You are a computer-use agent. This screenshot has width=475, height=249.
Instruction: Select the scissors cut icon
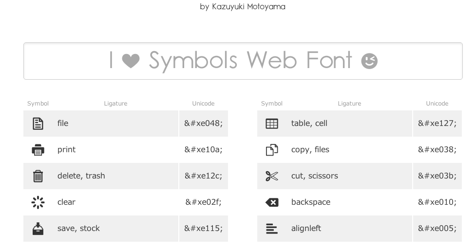tap(272, 176)
